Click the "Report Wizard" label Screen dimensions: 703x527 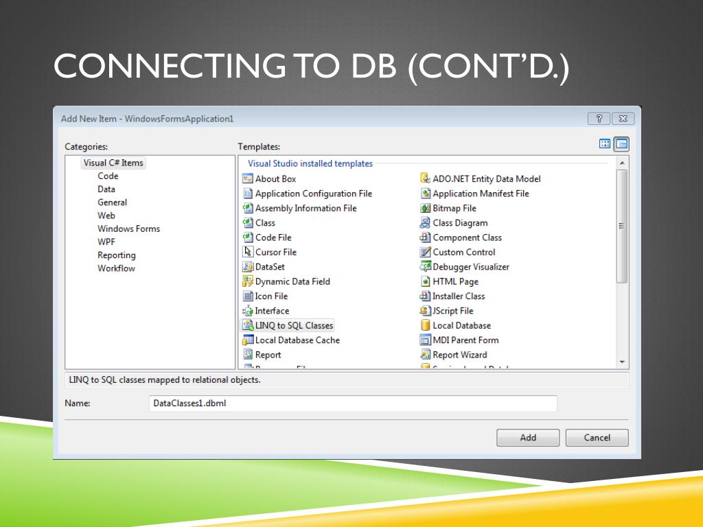(459, 355)
